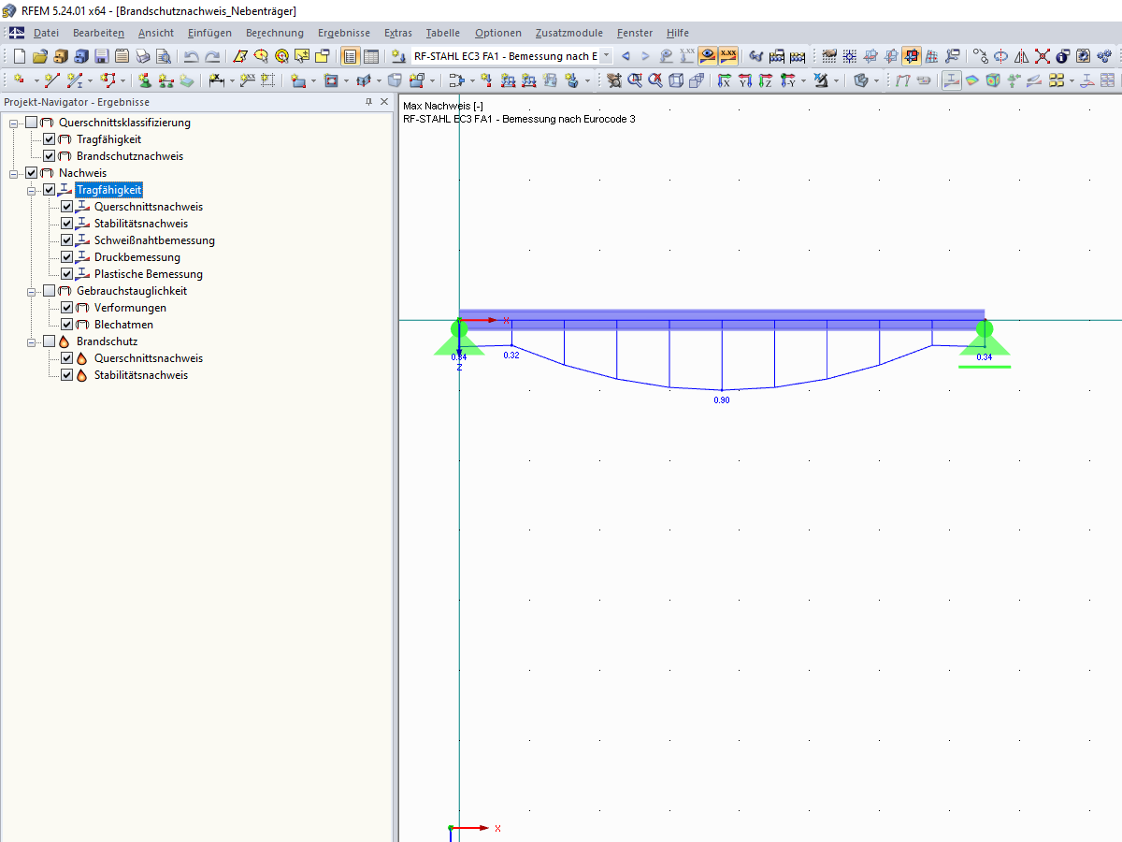Click the zoom window magnifier icon
The width and height of the screenshot is (1122, 842).
[x=635, y=80]
